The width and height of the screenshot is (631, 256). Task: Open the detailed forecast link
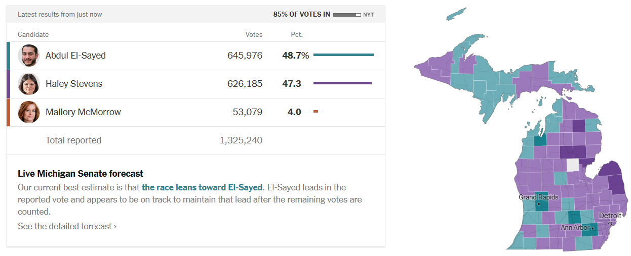(67, 226)
